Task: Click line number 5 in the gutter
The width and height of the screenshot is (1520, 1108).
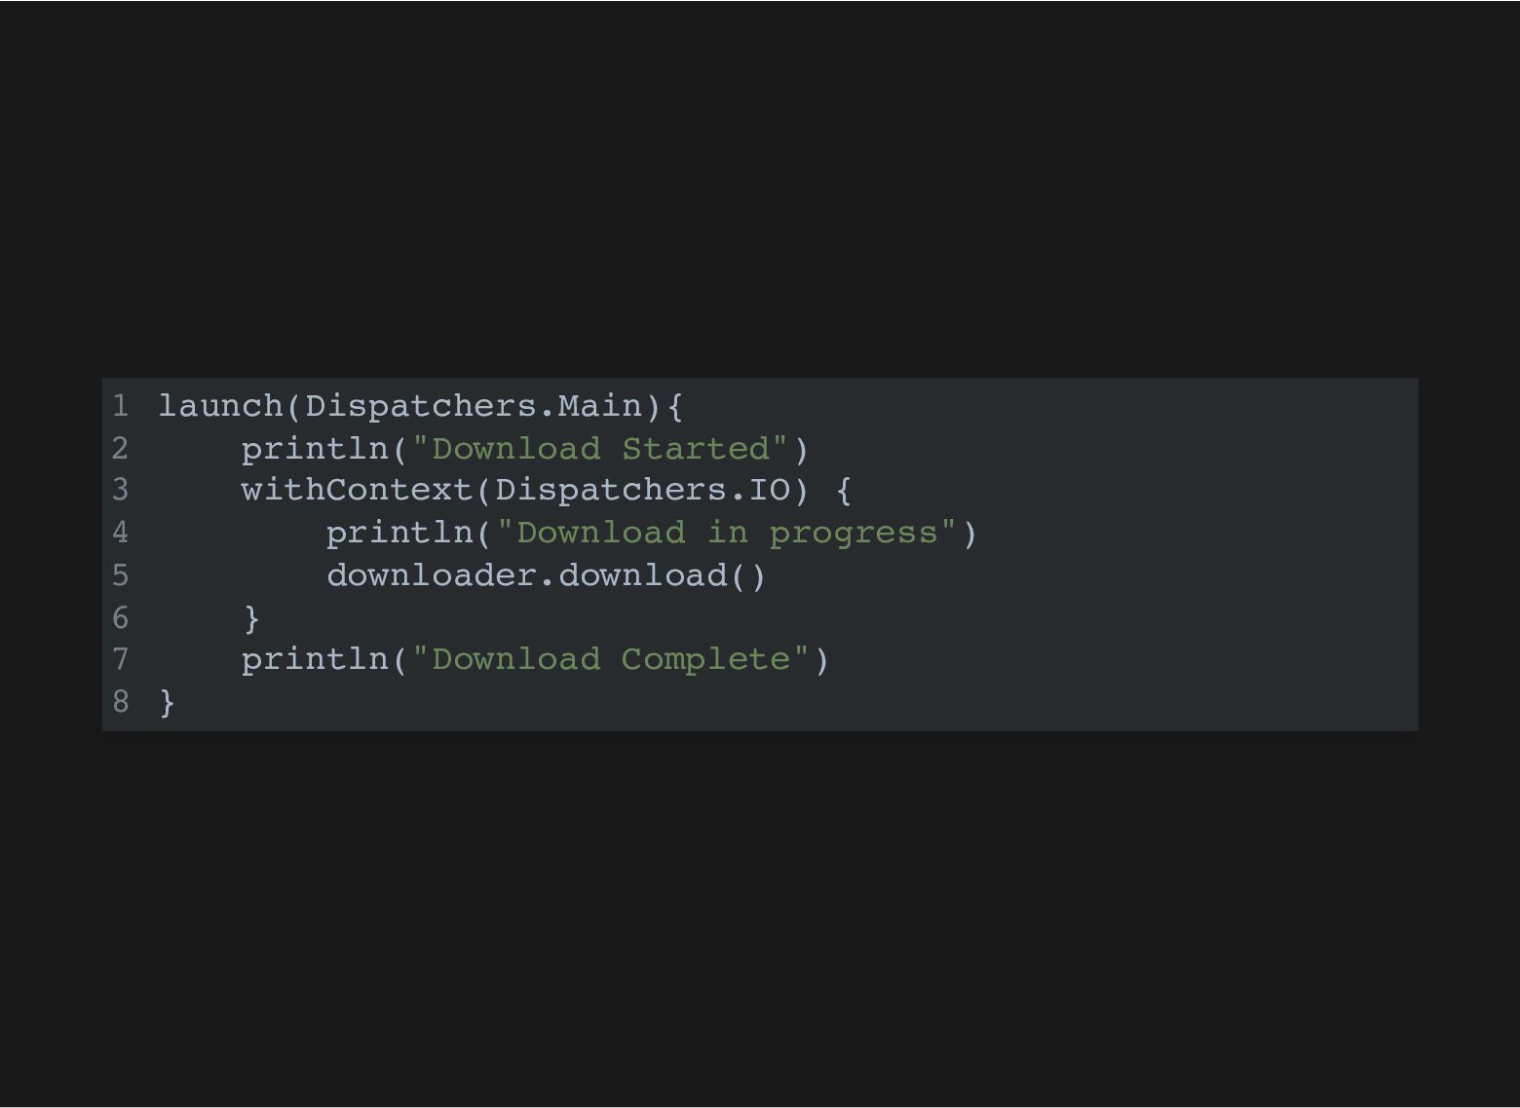Action: pyautogui.click(x=120, y=575)
